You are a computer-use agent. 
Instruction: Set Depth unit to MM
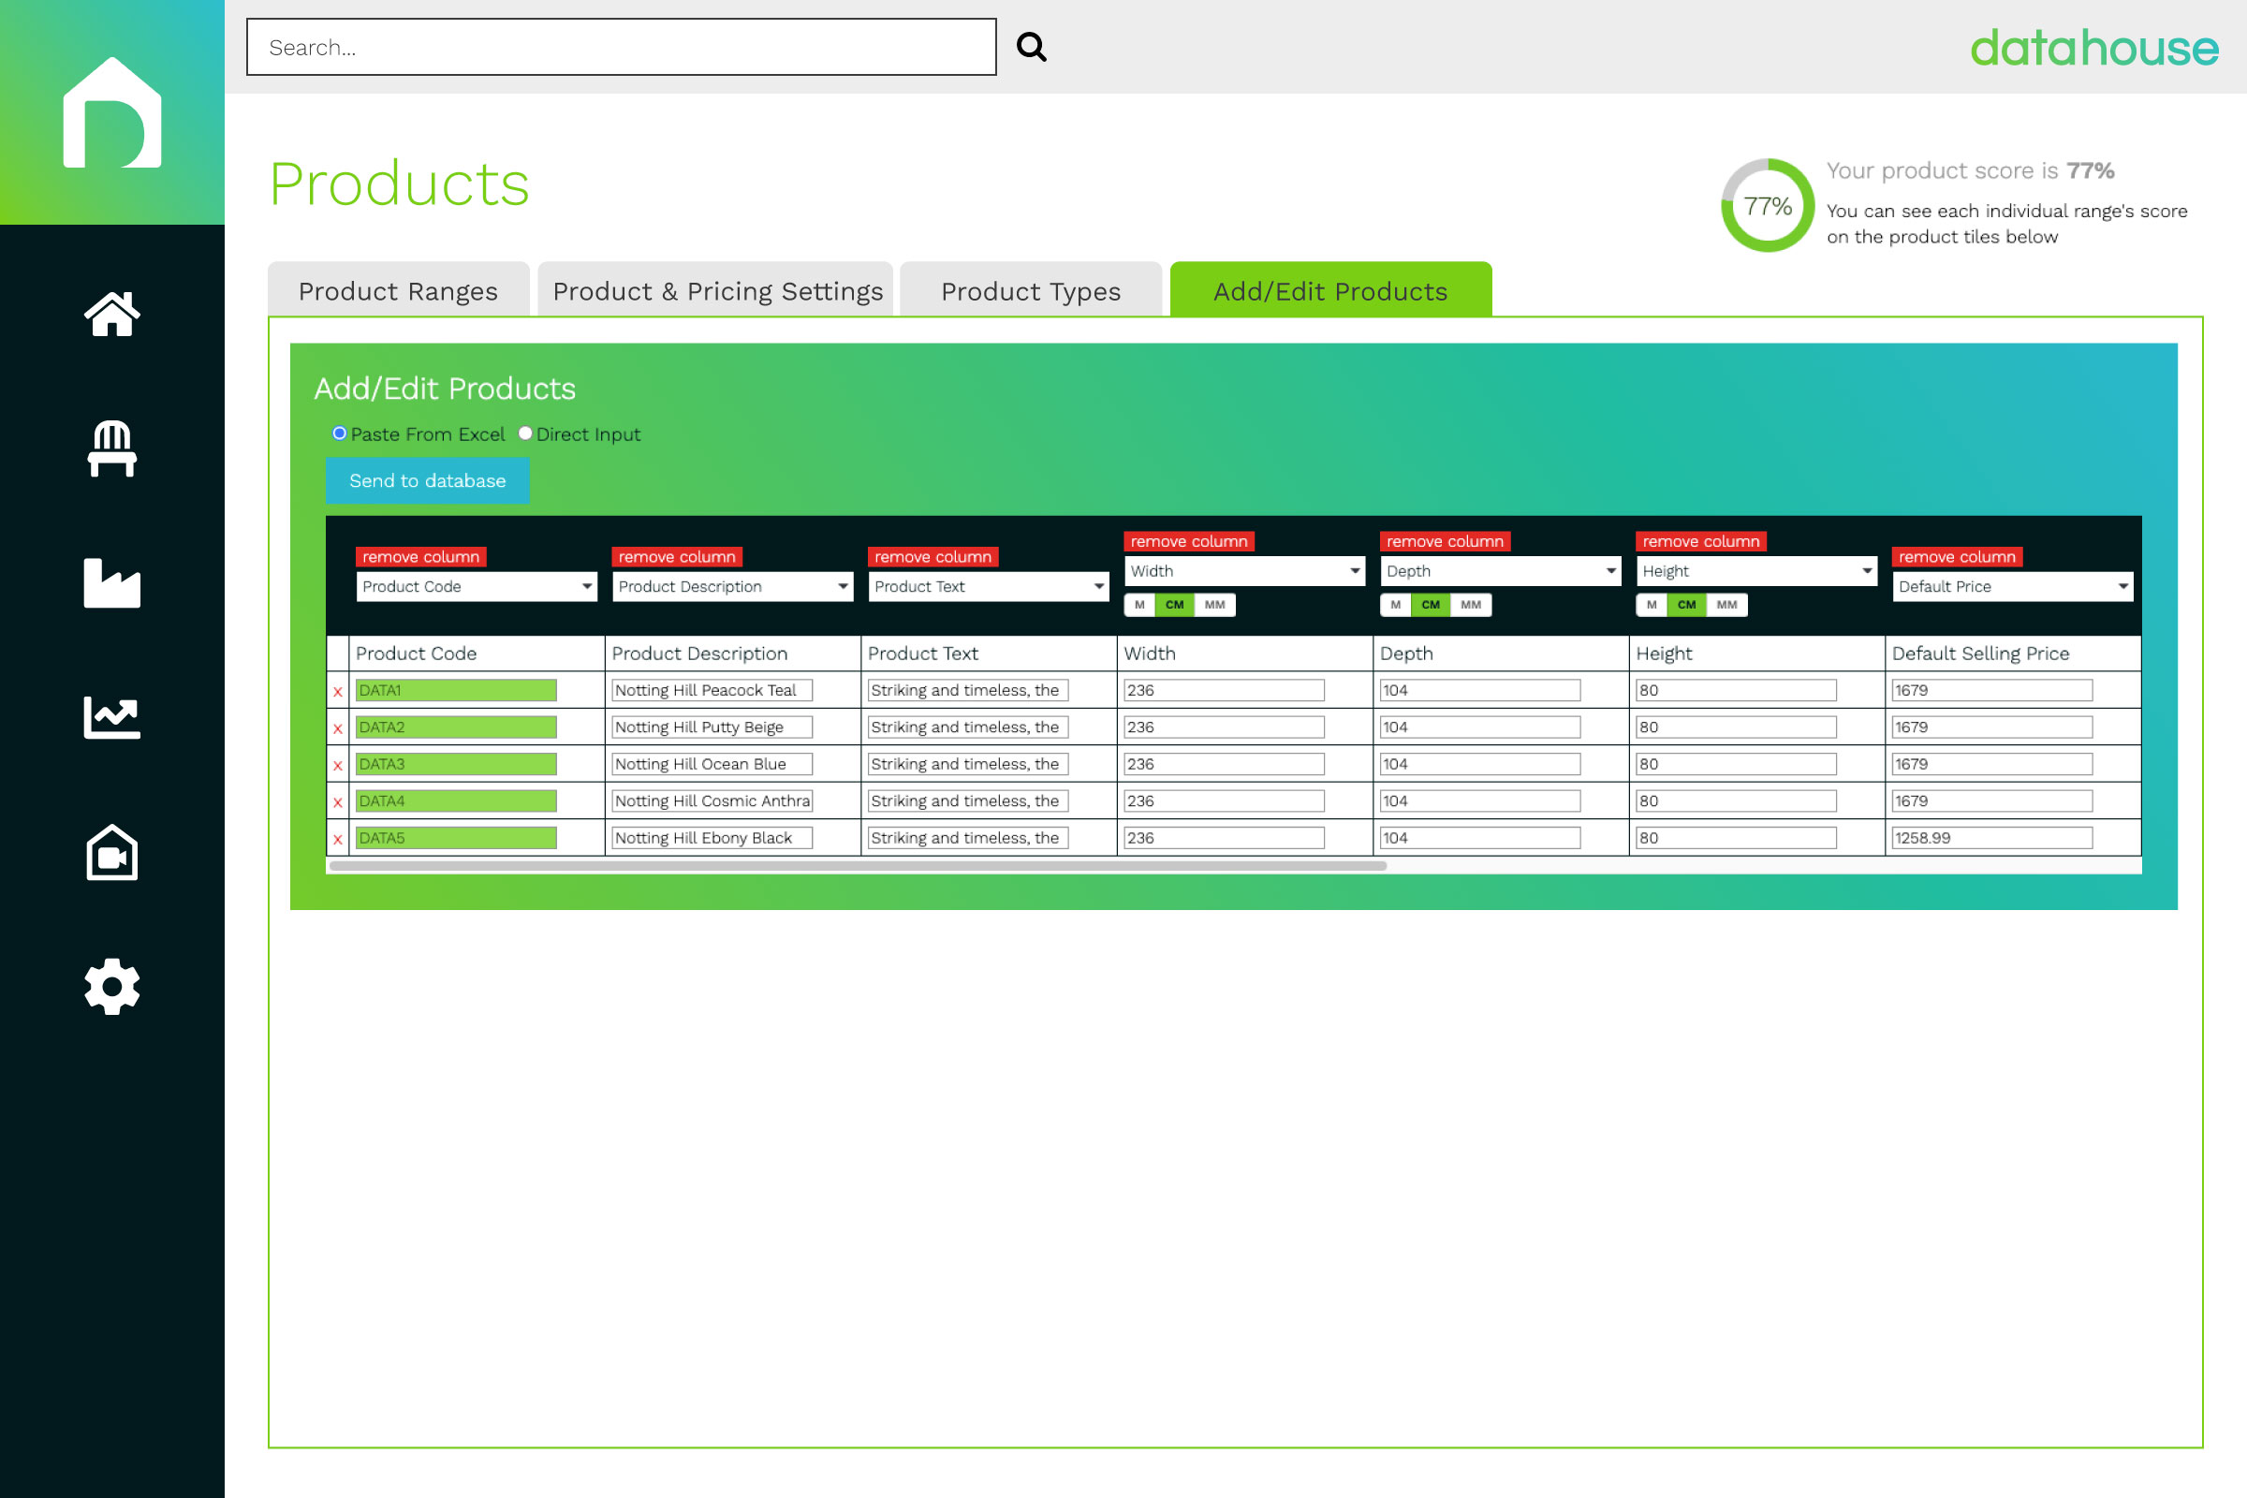(x=1471, y=605)
